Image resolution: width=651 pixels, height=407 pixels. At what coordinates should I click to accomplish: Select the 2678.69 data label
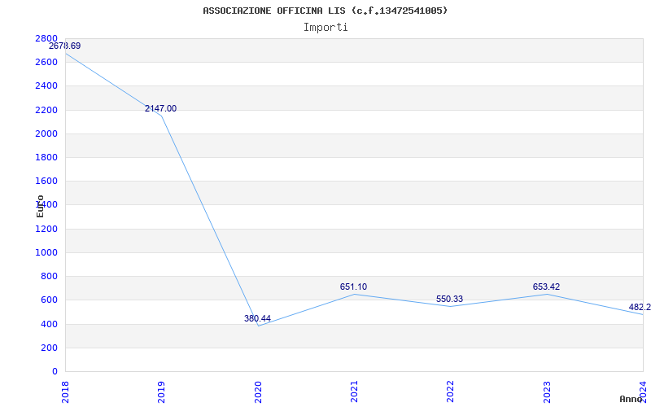point(65,46)
